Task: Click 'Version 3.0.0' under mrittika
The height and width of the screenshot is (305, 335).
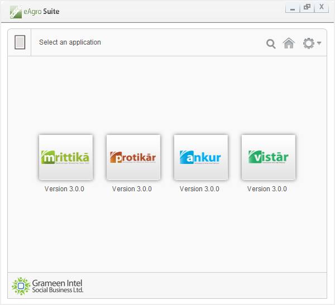Action: (x=64, y=188)
